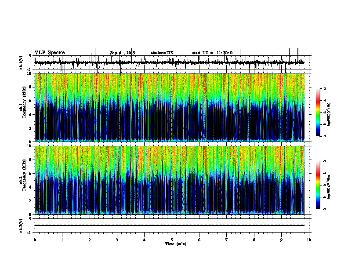Click the "10" tick on the time axis
Image resolution: width=348 pixels, height=269 pixels.
tap(309, 240)
